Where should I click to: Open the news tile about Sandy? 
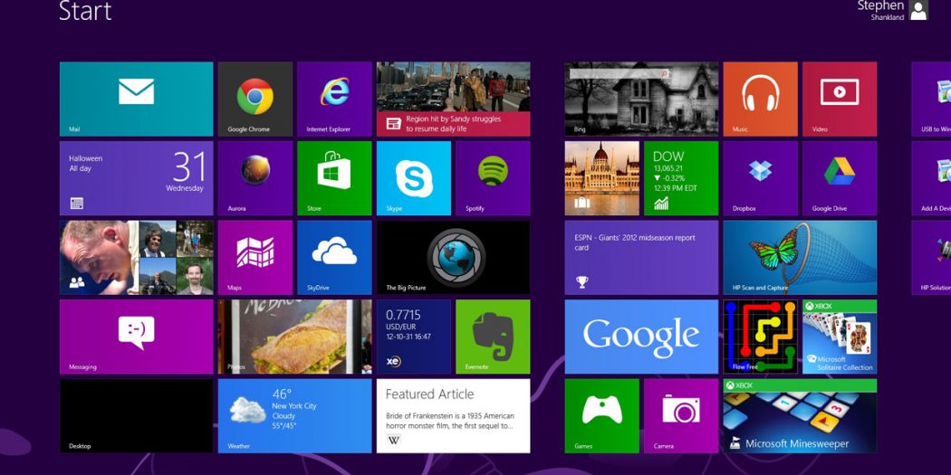[x=453, y=99]
